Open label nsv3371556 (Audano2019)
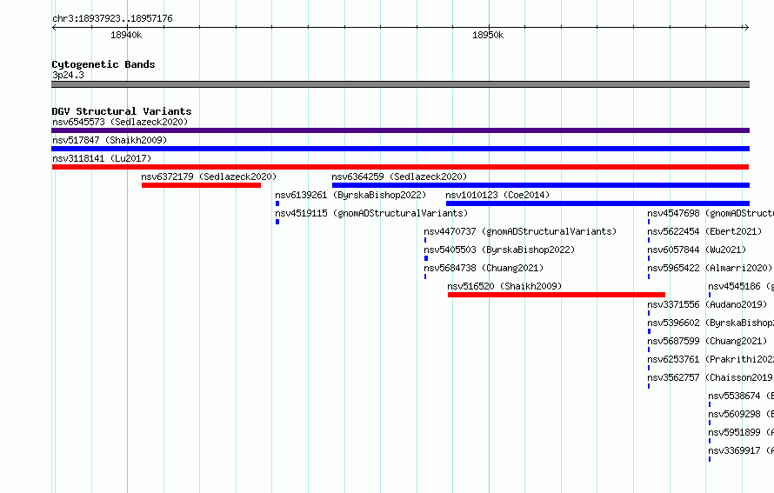Screen dimensions: 774x493 pyautogui.click(x=707, y=304)
